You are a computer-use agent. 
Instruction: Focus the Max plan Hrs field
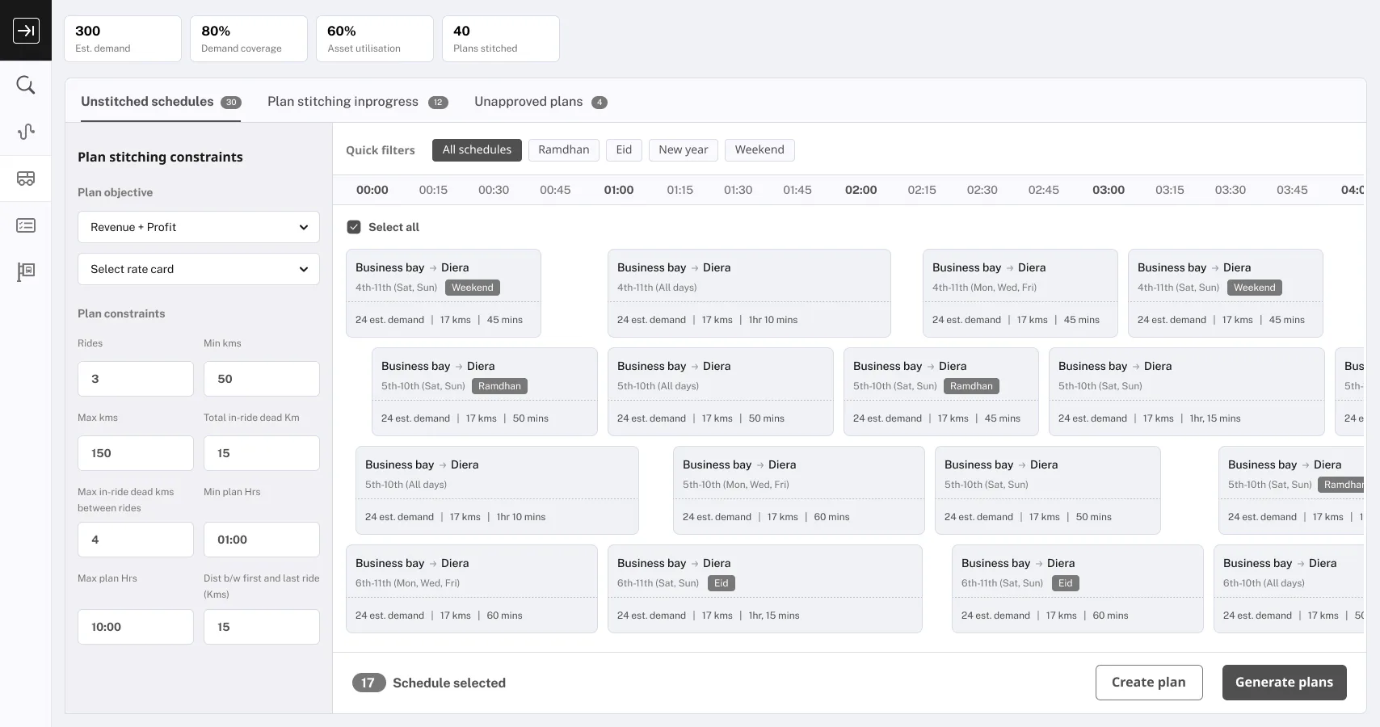[x=136, y=627]
